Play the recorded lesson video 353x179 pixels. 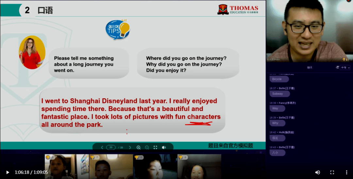pyautogui.click(x=8, y=172)
